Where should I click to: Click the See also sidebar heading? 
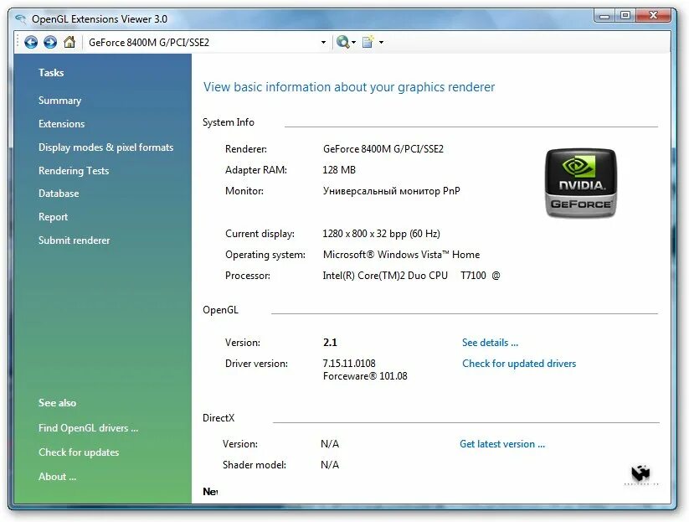point(57,403)
